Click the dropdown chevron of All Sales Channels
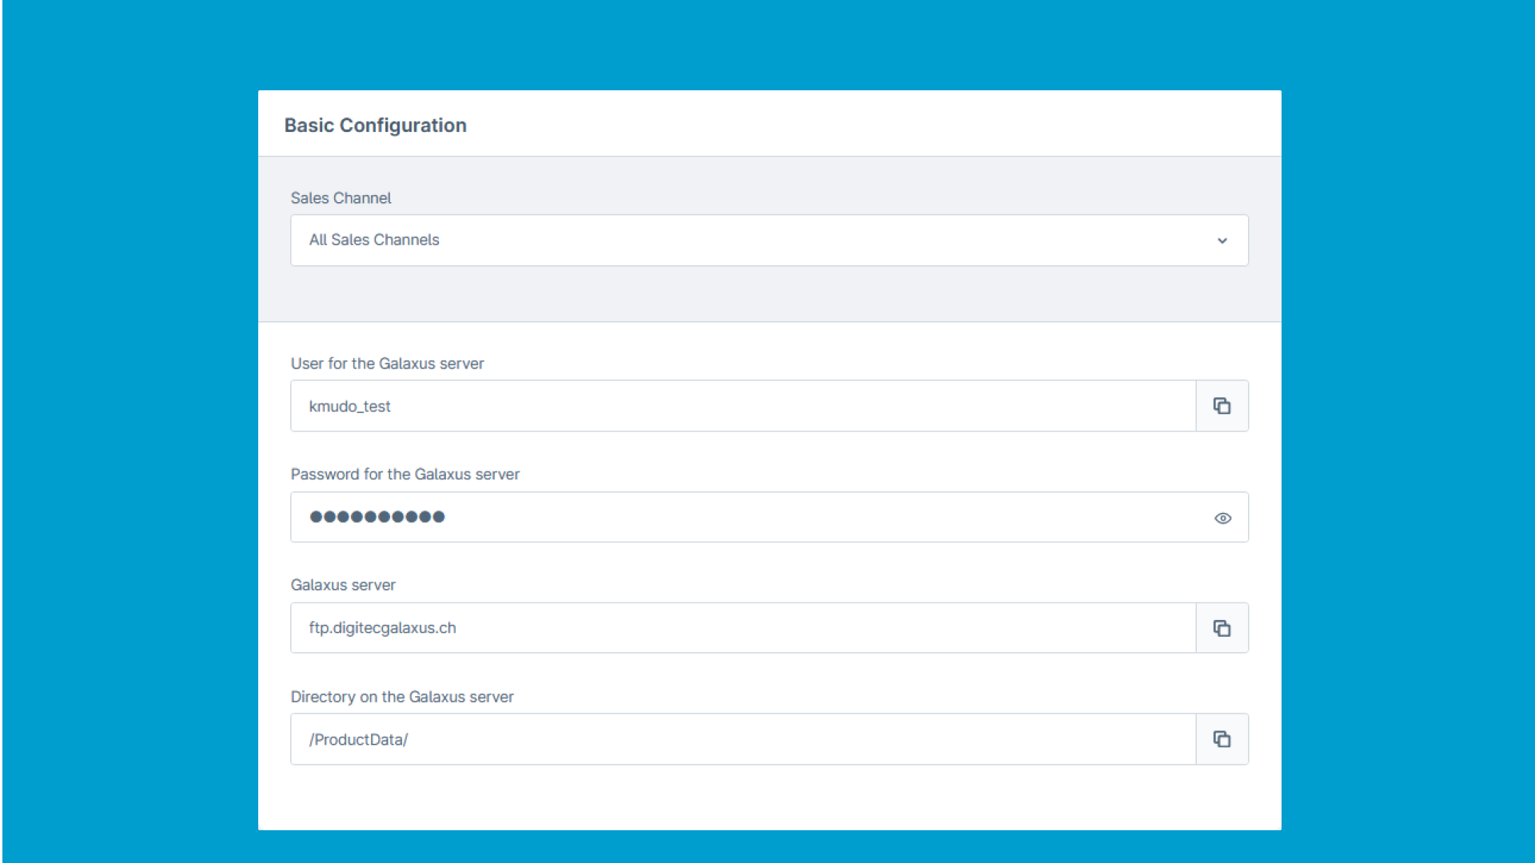1535x863 pixels. [1222, 241]
